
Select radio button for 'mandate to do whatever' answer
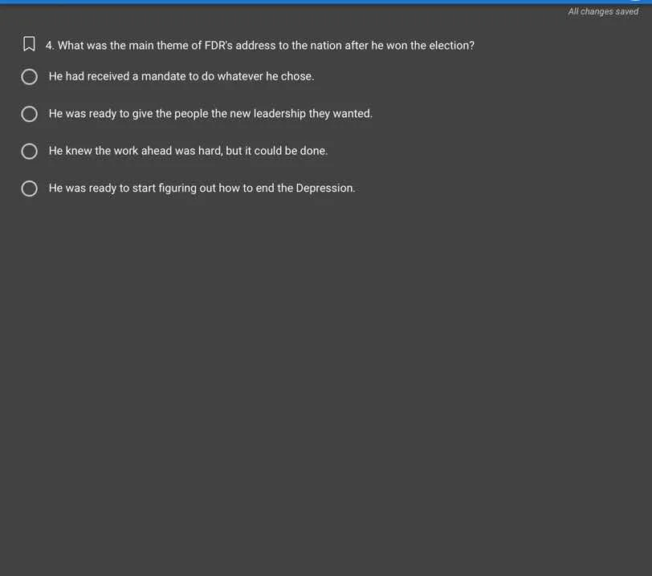tap(29, 77)
